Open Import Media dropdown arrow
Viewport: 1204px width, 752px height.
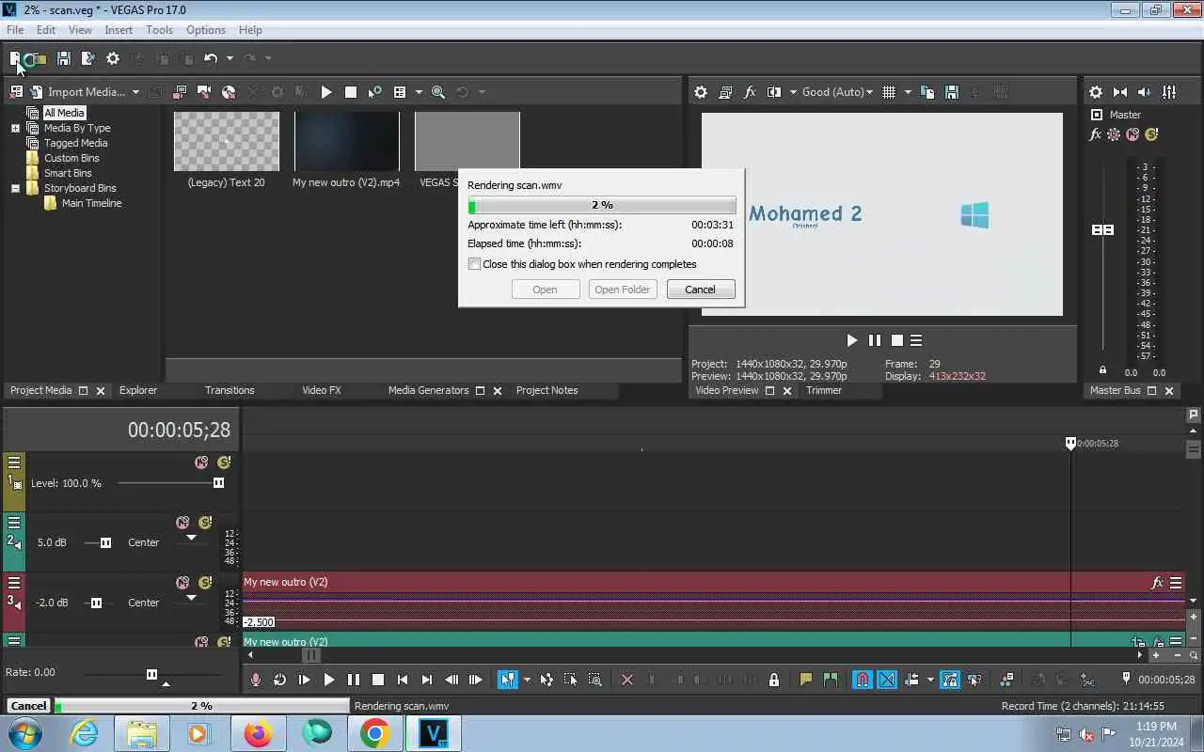(x=135, y=92)
